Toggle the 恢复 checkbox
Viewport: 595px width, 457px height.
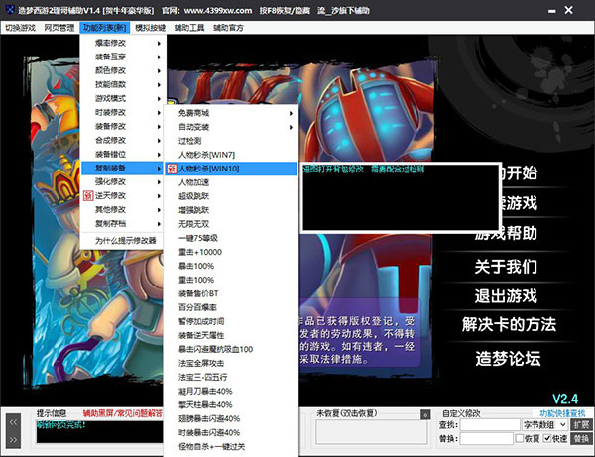(x=520, y=439)
